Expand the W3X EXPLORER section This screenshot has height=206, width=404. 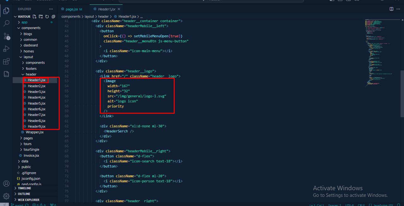pyautogui.click(x=28, y=200)
